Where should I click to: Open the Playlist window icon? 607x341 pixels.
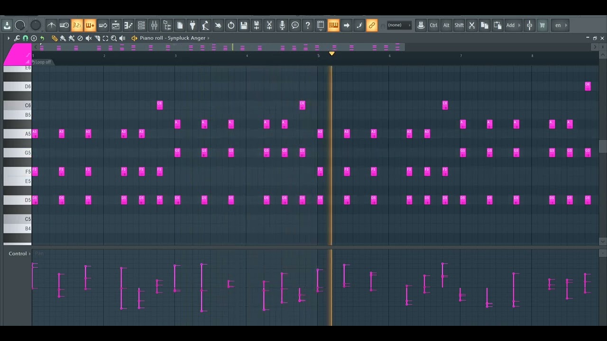pyautogui.click(x=115, y=25)
